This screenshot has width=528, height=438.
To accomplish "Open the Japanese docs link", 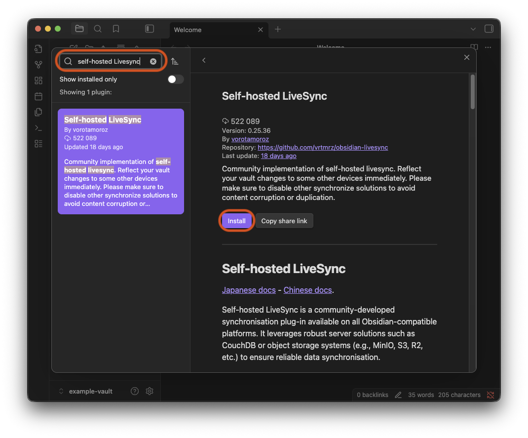I will 249,290.
